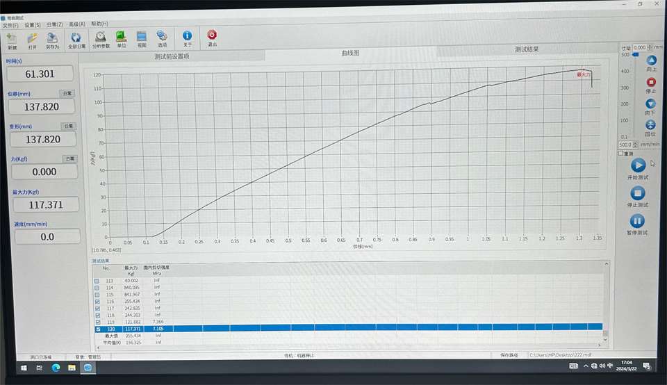Click the 另存为 (Save As) icon
667x385 pixels.
[52, 40]
